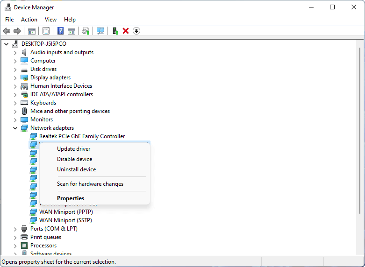Click the Ports (COM & LPT) icon

click(x=24, y=229)
